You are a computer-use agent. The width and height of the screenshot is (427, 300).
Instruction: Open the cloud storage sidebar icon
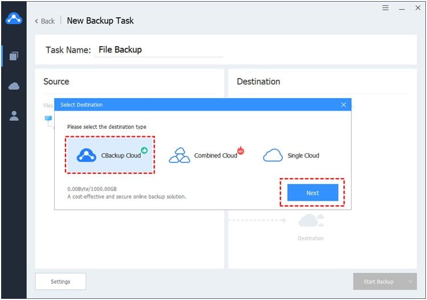point(14,86)
